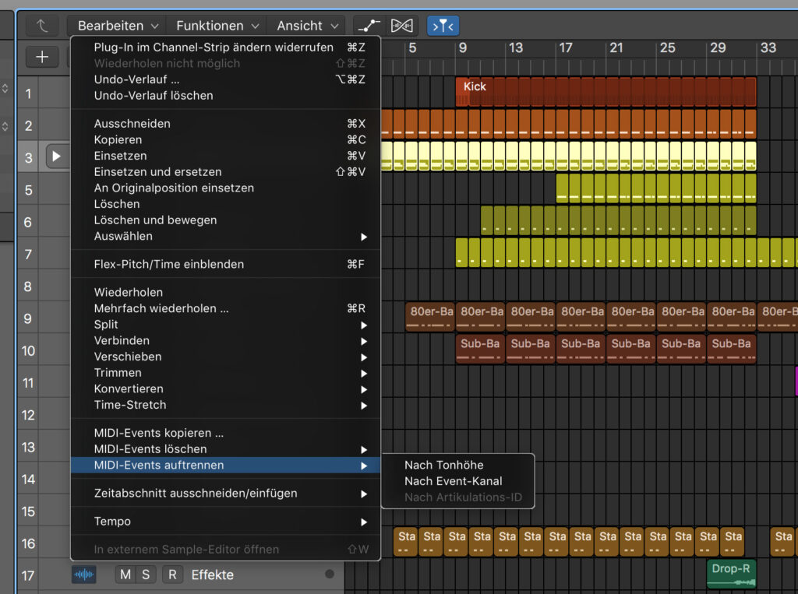Select track number 7 header

tap(28, 255)
